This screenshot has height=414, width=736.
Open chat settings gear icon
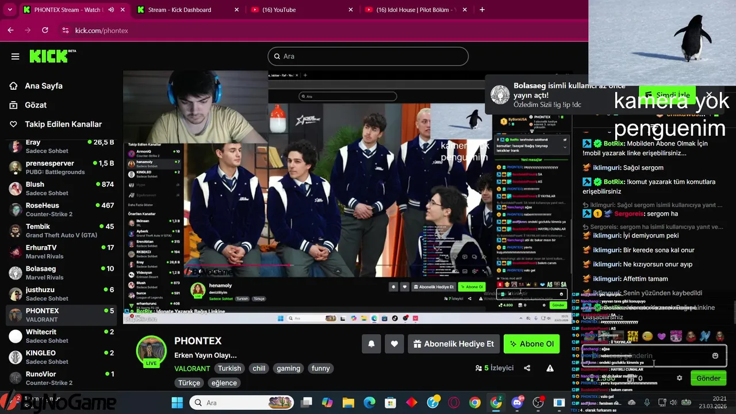679,378
